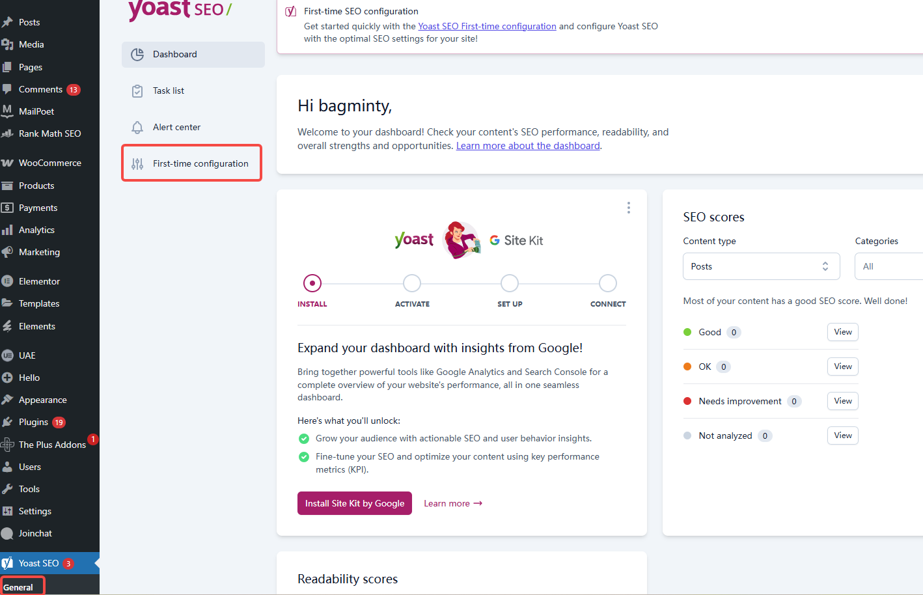Click the MailPoet sidebar icon
The width and height of the screenshot is (923, 595).
pyautogui.click(x=8, y=111)
